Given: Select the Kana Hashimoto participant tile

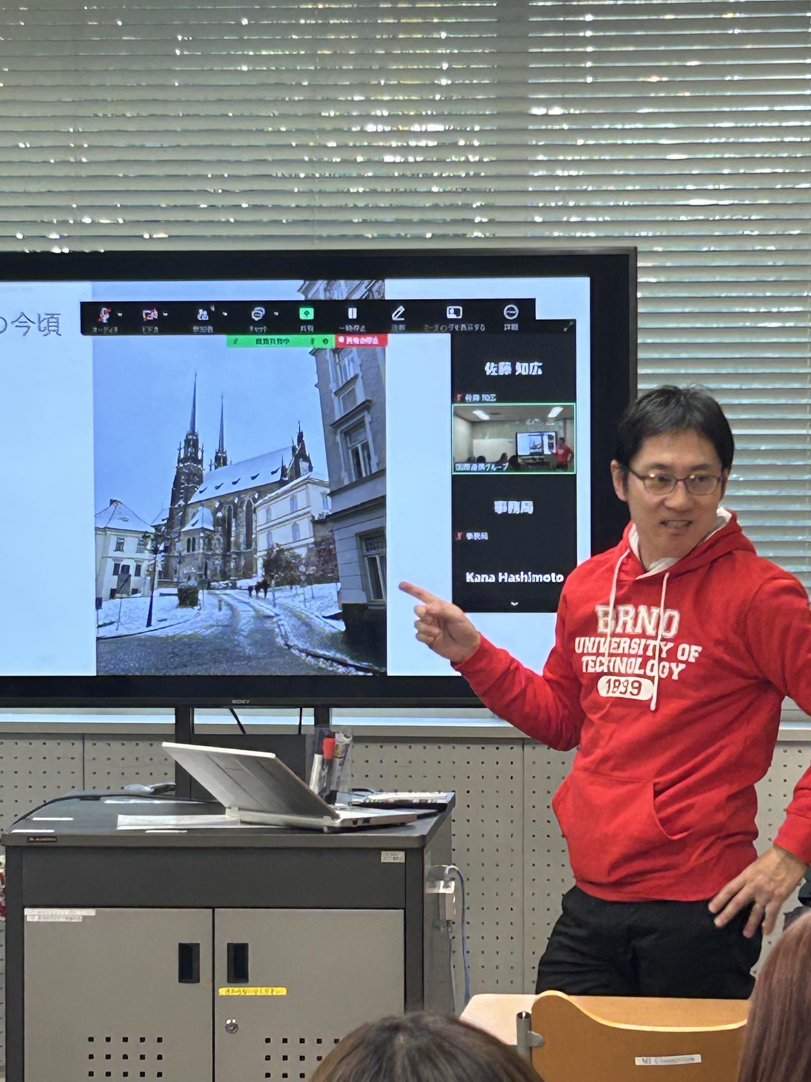Looking at the screenshot, I should [514, 577].
